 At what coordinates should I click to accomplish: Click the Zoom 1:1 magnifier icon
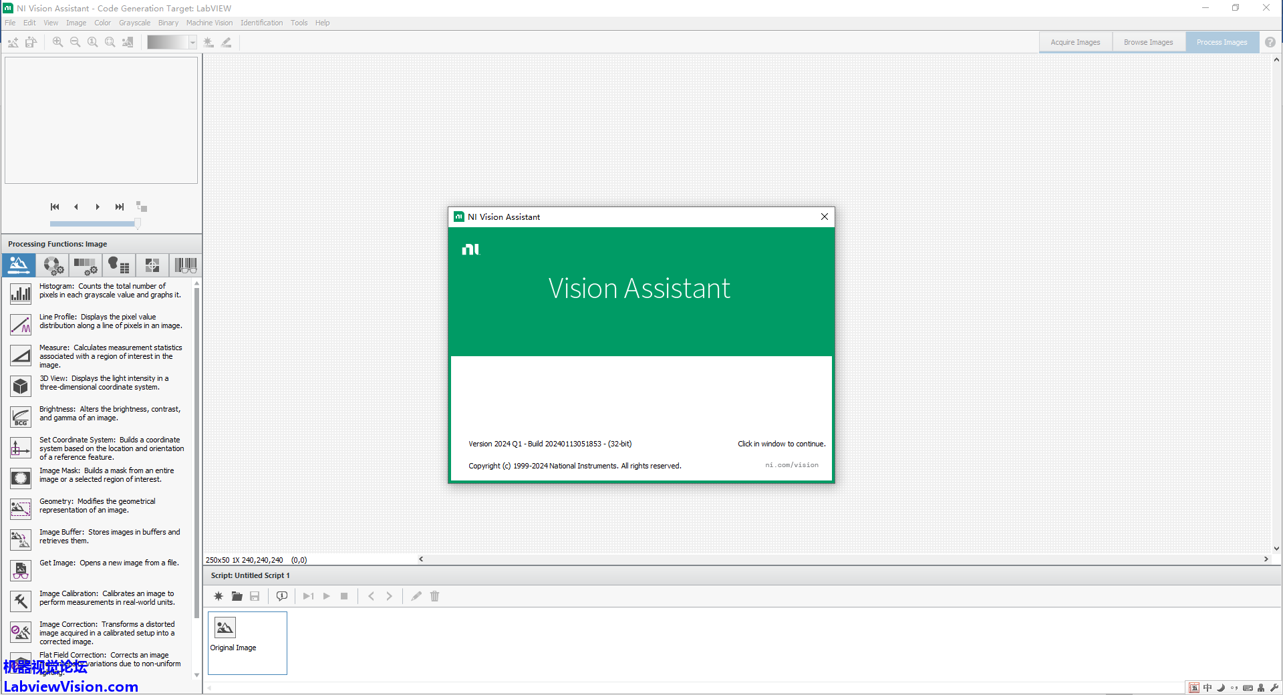pos(93,42)
